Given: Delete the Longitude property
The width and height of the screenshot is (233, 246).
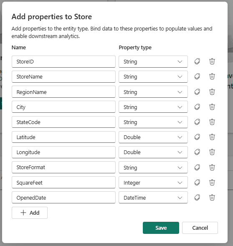Looking at the screenshot, I should 212,152.
